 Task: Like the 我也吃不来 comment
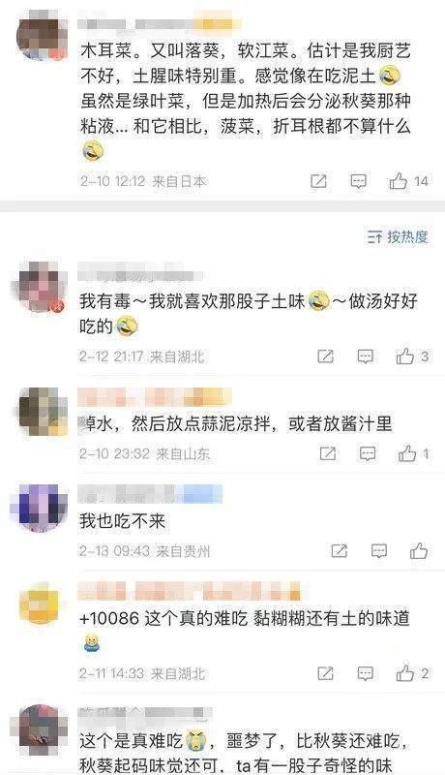[x=419, y=550]
